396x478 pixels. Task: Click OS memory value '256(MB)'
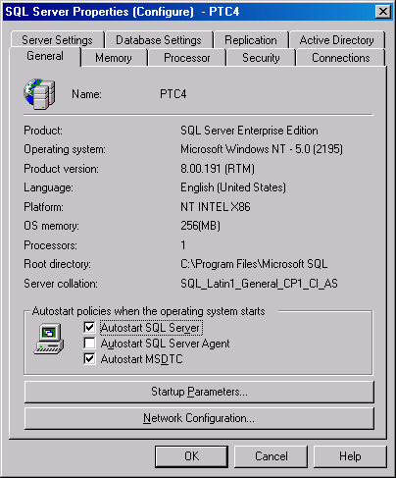tap(201, 226)
